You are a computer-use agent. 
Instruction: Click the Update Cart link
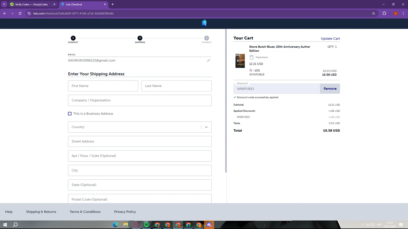coord(330,39)
